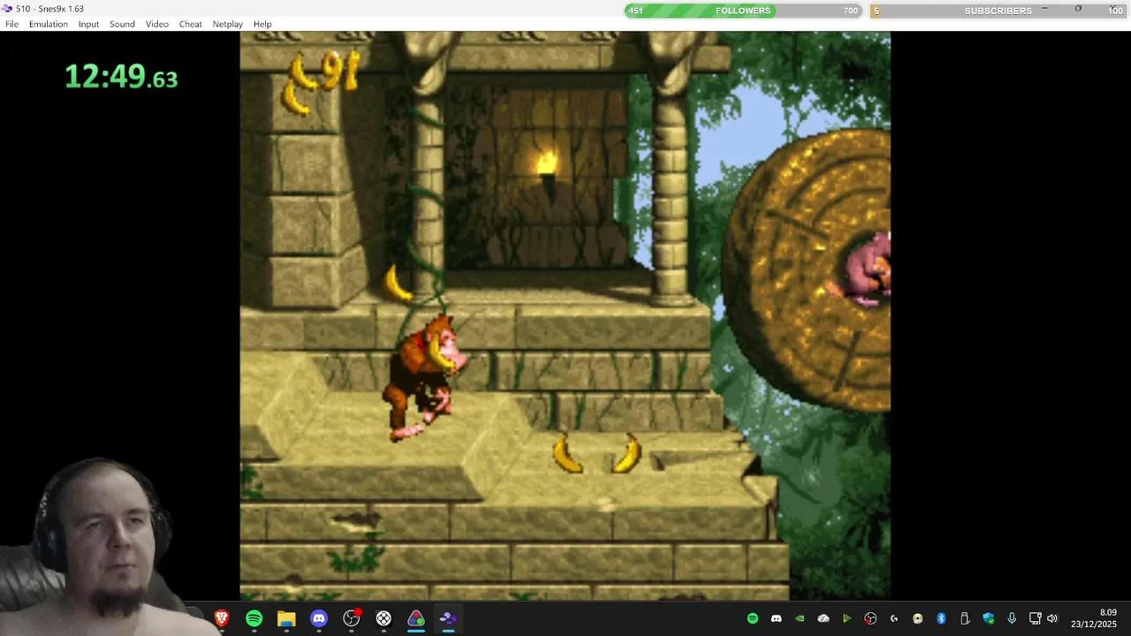Click the safely remove hardware tray icon
1131x636 pixels.
tap(965, 618)
